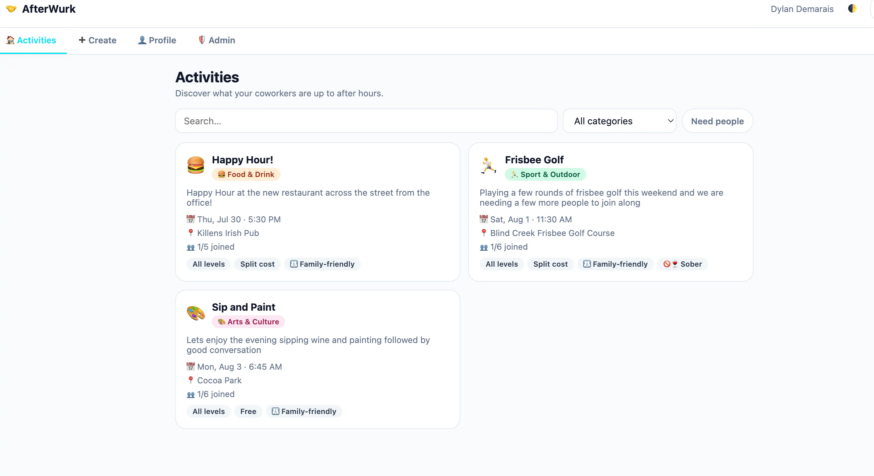
Task: Click Sip and Paint's Family-friendly tag icon
Action: (x=275, y=411)
